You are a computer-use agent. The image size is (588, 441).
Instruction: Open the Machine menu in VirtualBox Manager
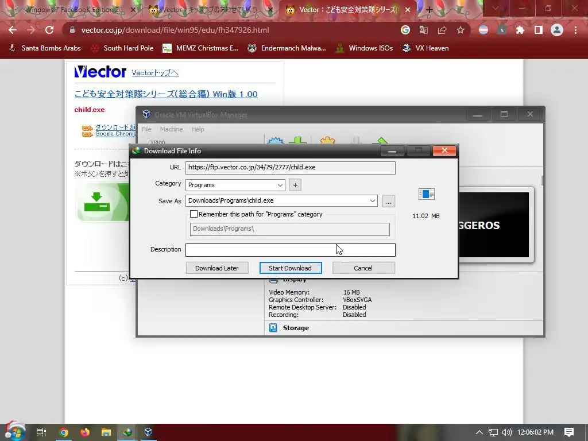171,129
